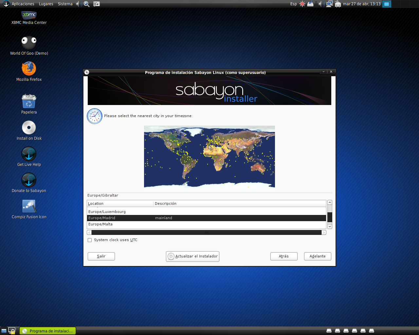The image size is (419, 335).
Task: Select World Of Goo (Demo) desktop icon
Action: tap(29, 46)
